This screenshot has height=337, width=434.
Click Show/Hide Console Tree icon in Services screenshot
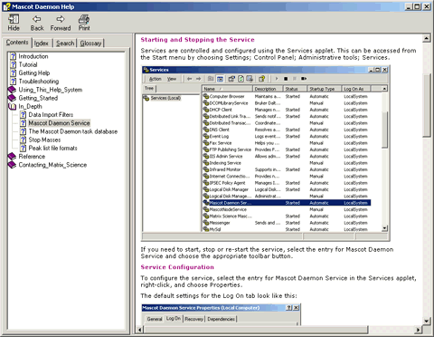pyautogui.click(x=221, y=79)
